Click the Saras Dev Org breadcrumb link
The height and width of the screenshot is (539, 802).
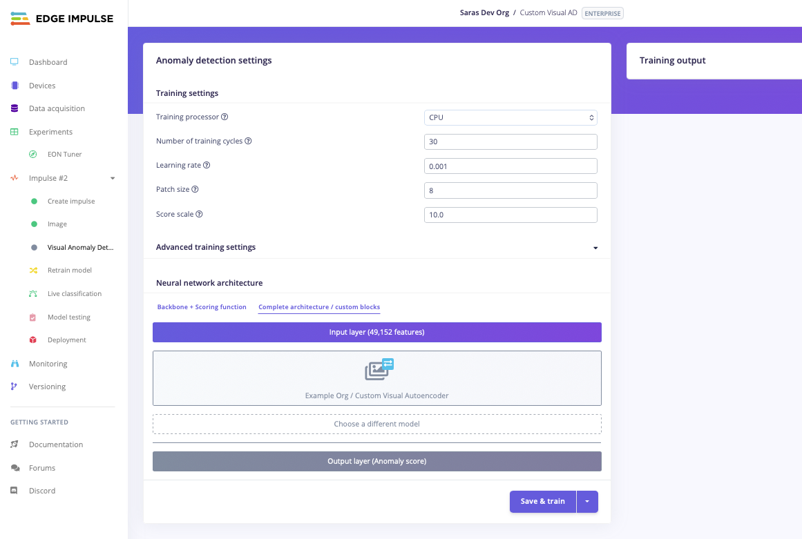tap(484, 13)
